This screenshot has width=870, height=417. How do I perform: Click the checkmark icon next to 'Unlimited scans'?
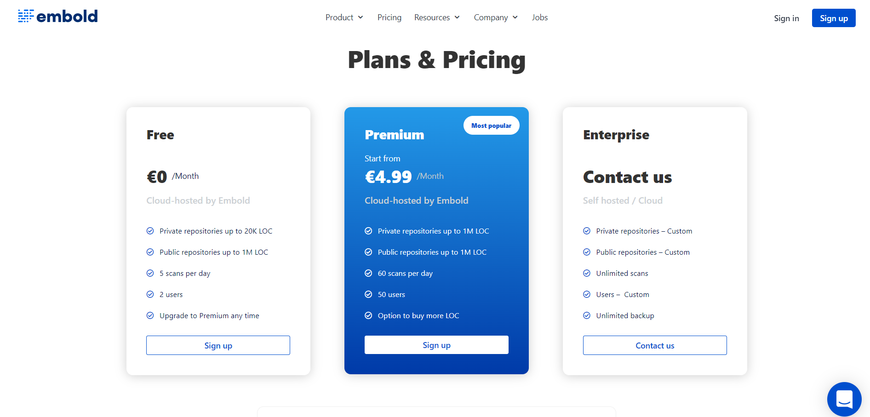tap(587, 273)
